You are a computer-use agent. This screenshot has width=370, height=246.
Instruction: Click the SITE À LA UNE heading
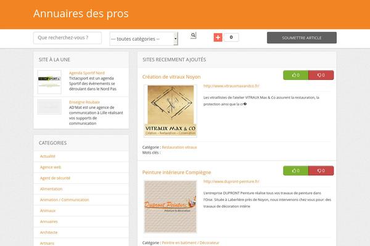pyautogui.click(x=54, y=60)
